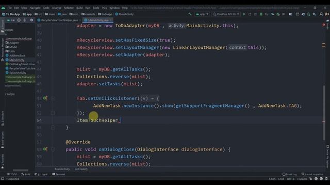Open the Android project view dropdown
The height and width of the screenshot is (185, 330).
(x=11, y=20)
